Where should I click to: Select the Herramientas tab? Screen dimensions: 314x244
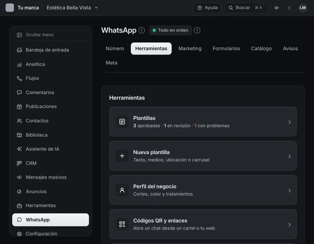point(151,48)
